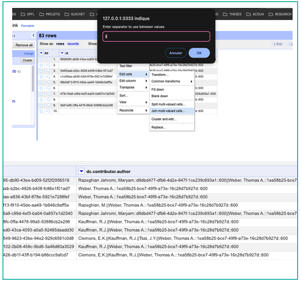Star row 5 in the grid

click(42, 82)
